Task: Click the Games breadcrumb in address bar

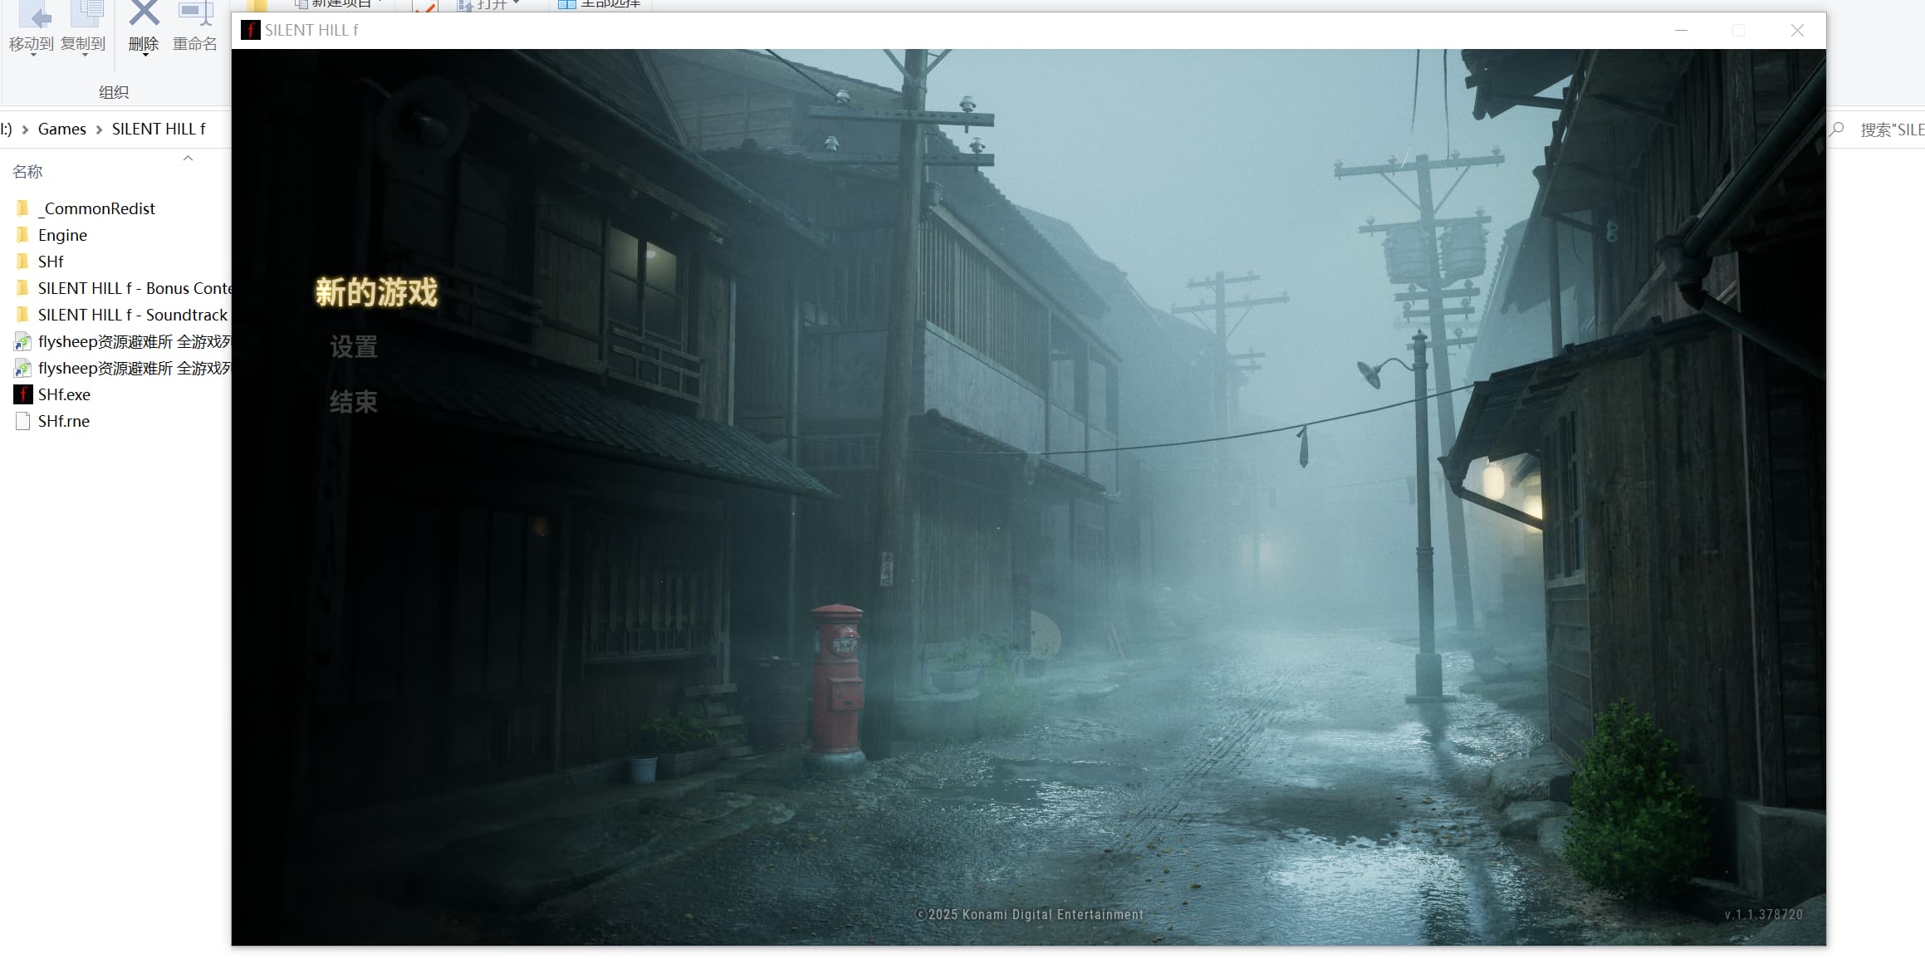Action: (x=62, y=129)
